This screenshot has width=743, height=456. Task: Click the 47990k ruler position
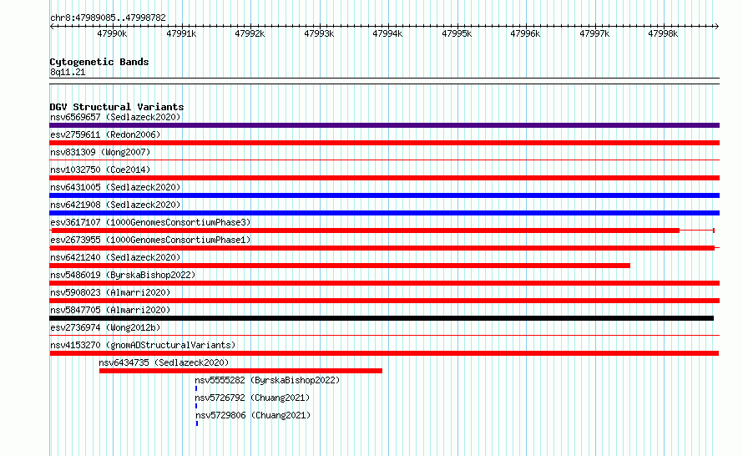click(x=112, y=33)
